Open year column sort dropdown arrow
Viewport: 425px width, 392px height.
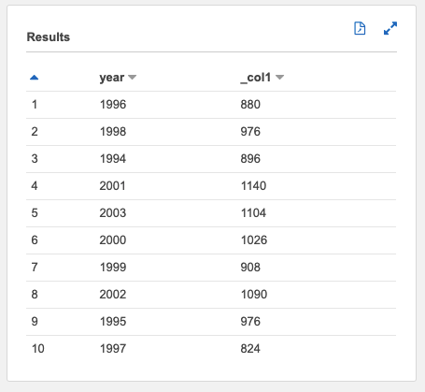[133, 78]
